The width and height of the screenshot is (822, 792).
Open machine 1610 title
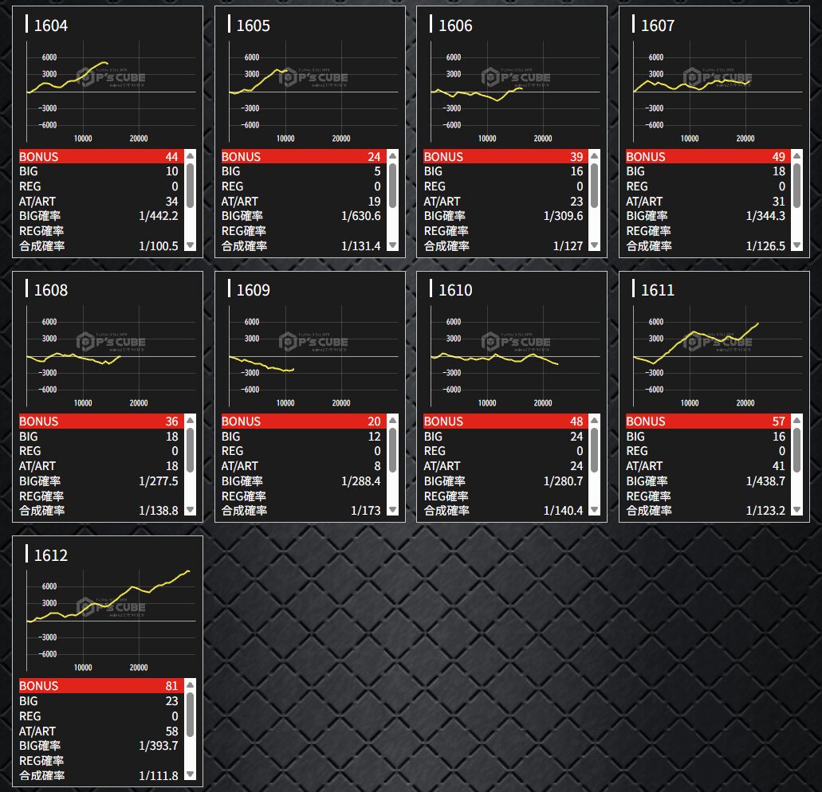coord(455,290)
